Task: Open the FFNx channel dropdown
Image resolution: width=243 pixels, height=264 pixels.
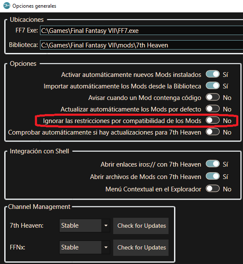Action: (x=85, y=247)
